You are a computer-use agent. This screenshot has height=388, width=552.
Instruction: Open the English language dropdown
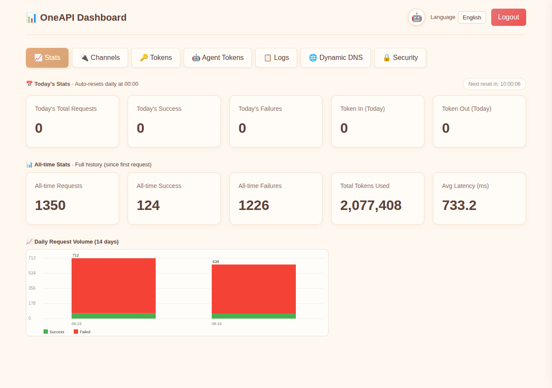coord(472,17)
